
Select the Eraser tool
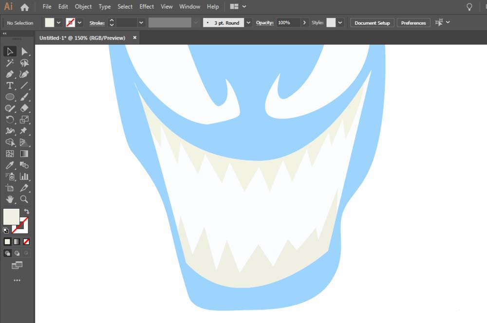point(24,108)
